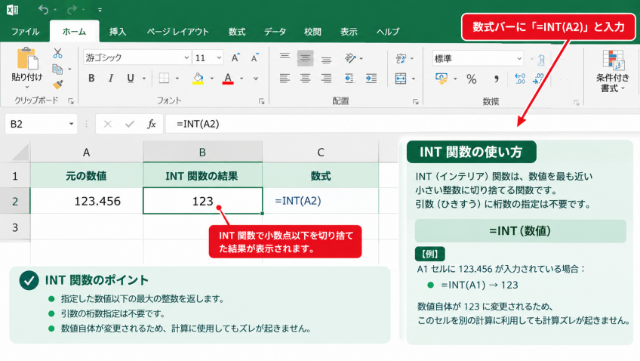The width and height of the screenshot is (640, 361).
Task: Toggle center horizontal alignment
Action: click(306, 79)
